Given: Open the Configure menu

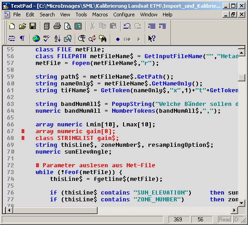Looking at the screenshot, I should pyautogui.click(x=124, y=15).
